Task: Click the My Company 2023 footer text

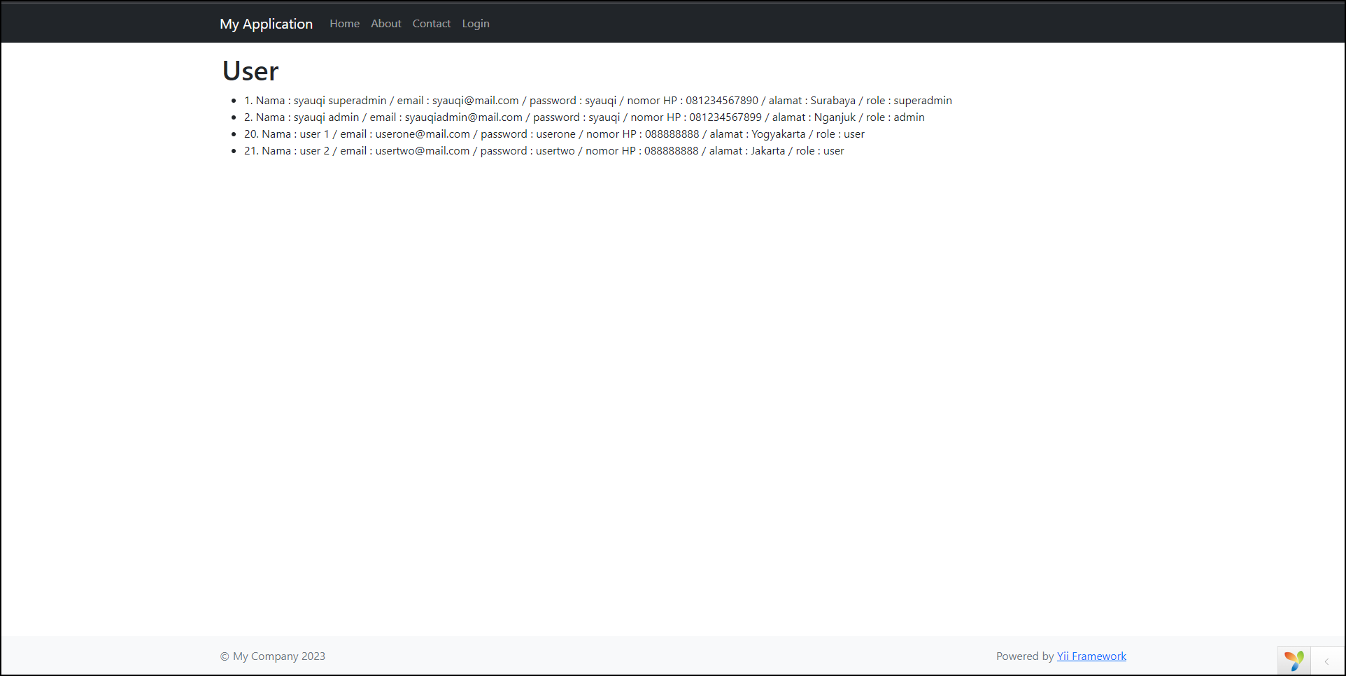Action: tap(272, 656)
